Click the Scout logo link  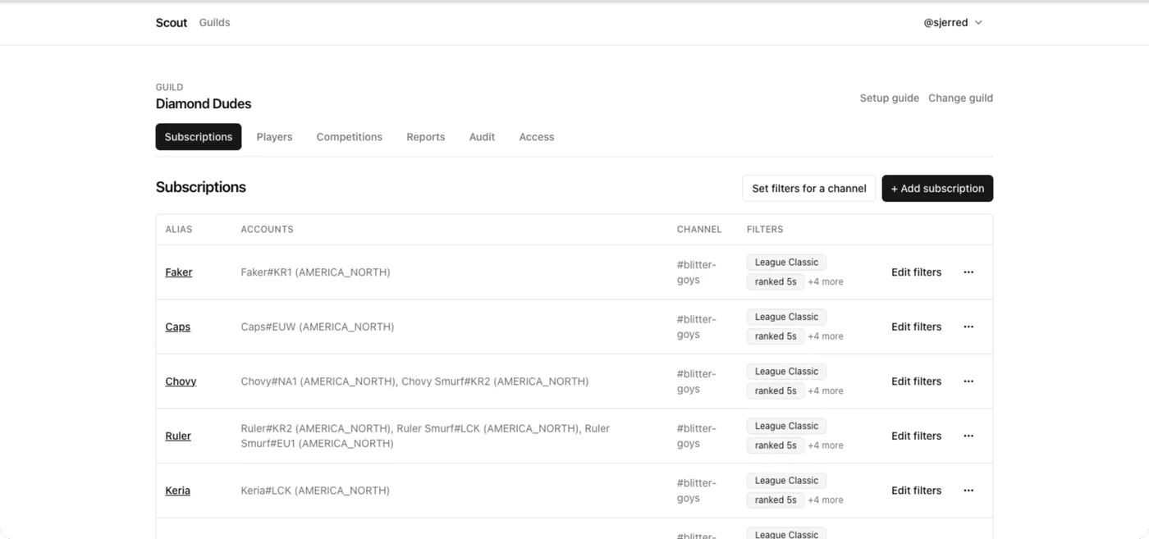coord(172,23)
